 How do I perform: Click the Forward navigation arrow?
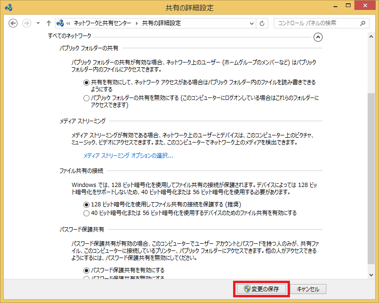click(x=27, y=23)
